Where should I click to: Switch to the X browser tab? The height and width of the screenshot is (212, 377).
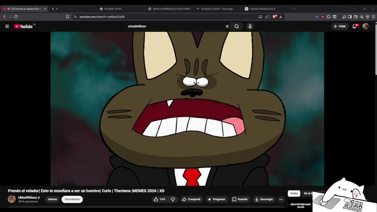(x=72, y=9)
